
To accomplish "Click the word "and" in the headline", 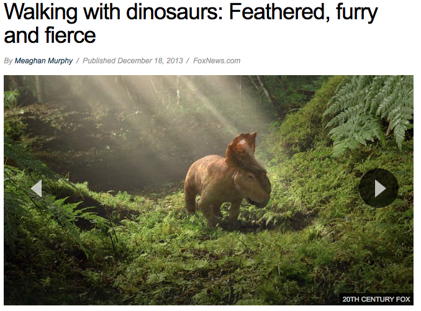I will coord(21,35).
